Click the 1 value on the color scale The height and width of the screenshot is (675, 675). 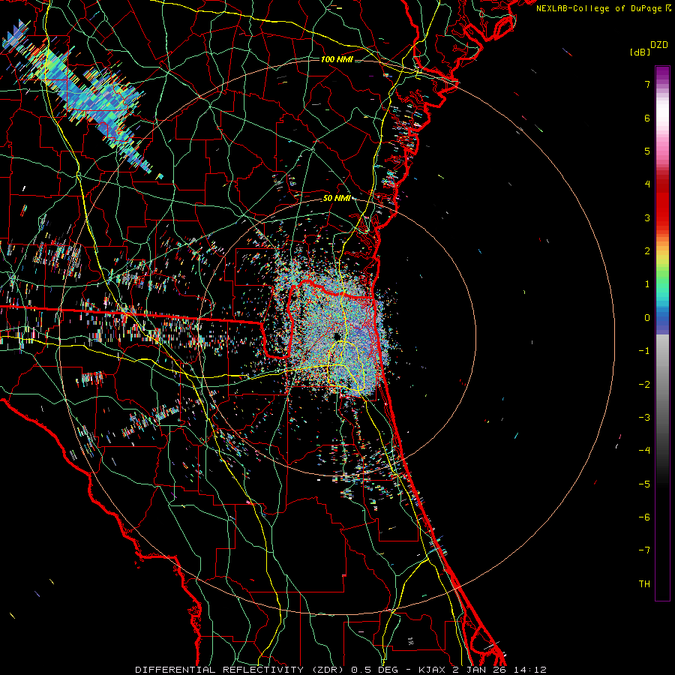pos(647,284)
